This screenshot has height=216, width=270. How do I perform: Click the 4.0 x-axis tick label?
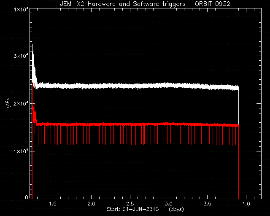coord(246,204)
